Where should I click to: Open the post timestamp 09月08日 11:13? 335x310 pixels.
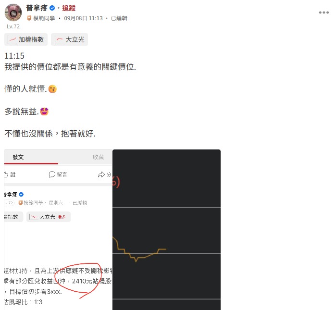tap(83, 18)
